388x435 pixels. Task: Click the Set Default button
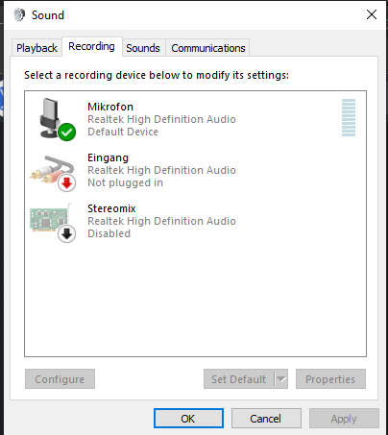(239, 379)
